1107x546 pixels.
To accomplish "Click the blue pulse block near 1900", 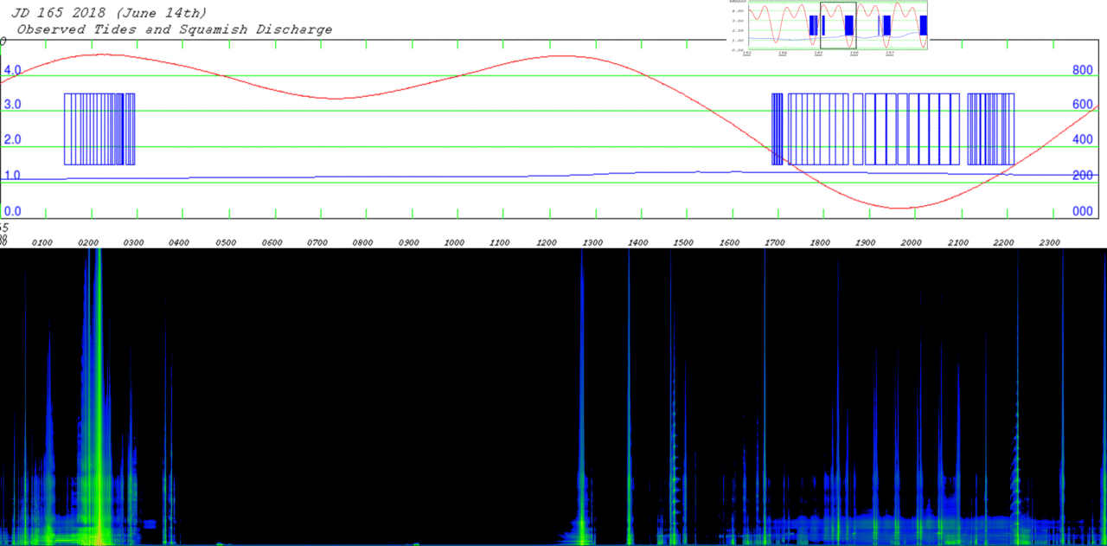I will coord(906,129).
